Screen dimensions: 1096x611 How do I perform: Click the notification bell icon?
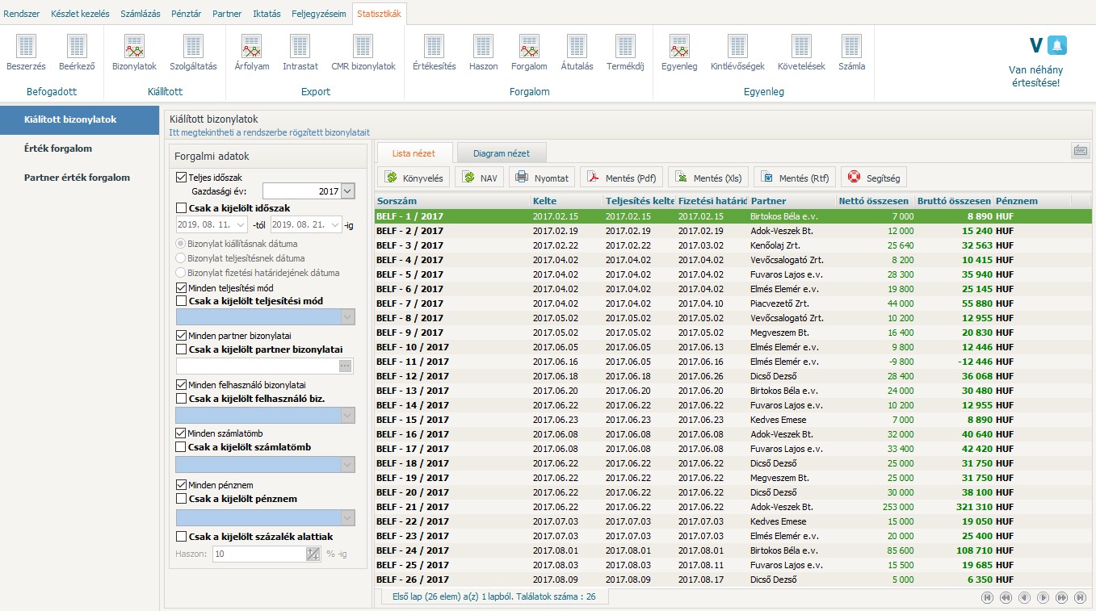(x=1057, y=45)
